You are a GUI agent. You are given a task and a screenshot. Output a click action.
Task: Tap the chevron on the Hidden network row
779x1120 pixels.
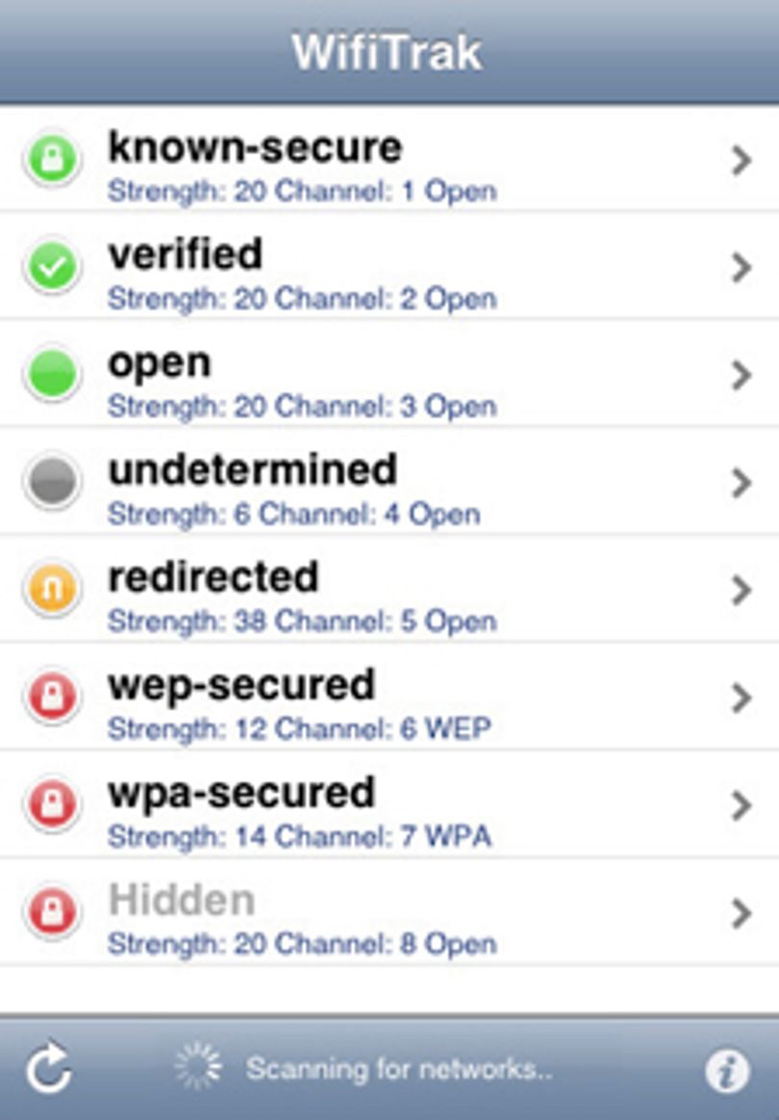point(741,913)
